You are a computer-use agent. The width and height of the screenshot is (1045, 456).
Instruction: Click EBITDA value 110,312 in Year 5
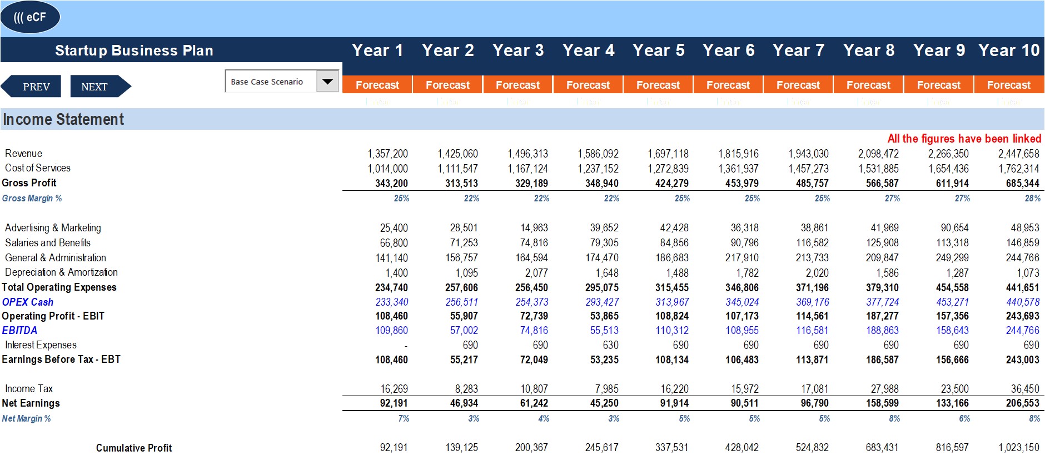pos(672,331)
